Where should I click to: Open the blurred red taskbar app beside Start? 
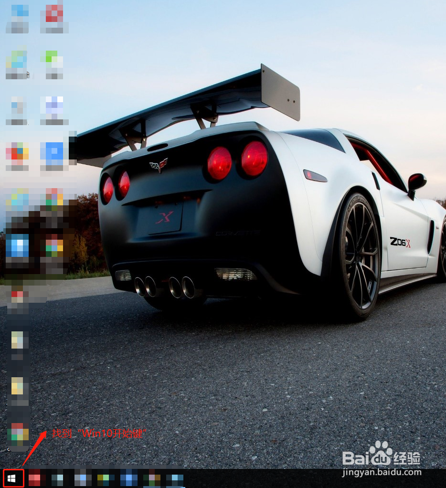(34, 478)
